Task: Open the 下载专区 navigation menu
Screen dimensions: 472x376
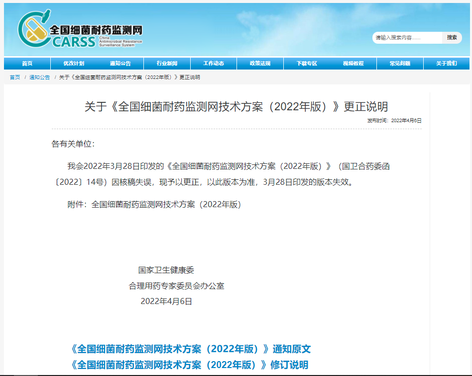Action: [x=306, y=63]
